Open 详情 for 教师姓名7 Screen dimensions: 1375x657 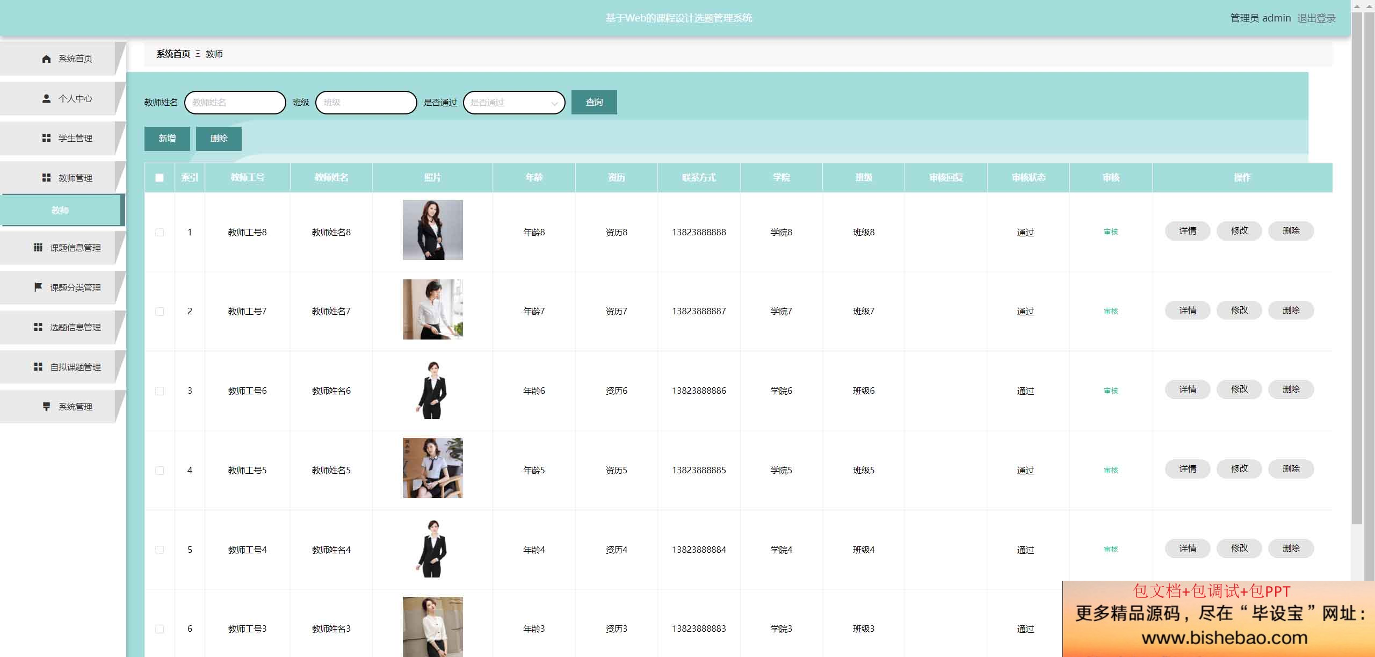pos(1188,311)
